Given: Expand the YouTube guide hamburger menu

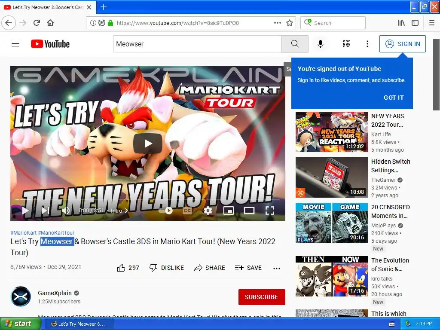Looking at the screenshot, I should coord(15,44).
